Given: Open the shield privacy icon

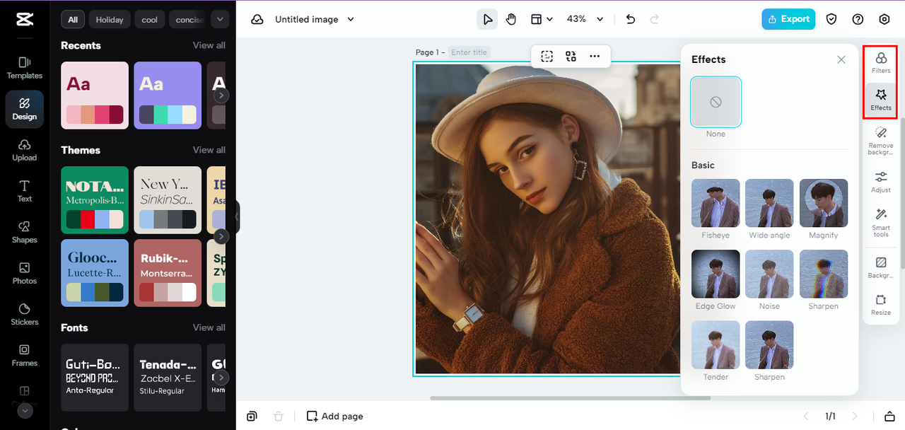Looking at the screenshot, I should [831, 19].
